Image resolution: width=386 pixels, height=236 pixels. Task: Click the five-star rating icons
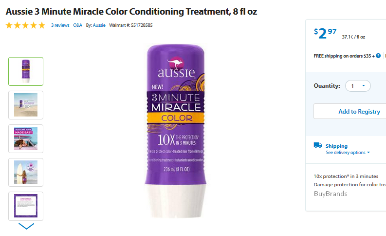click(25, 25)
